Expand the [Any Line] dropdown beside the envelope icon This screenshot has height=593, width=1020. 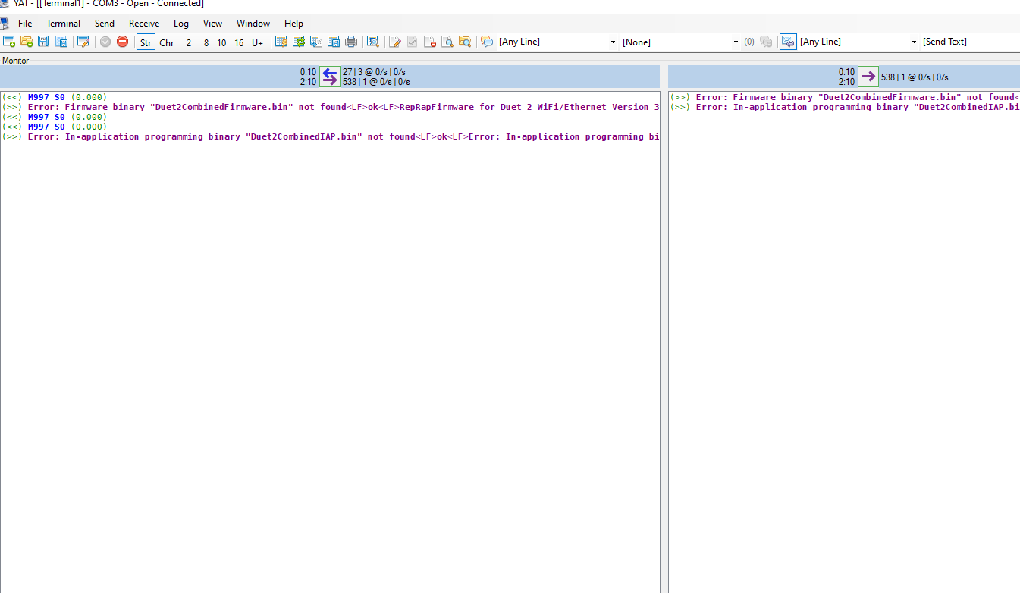click(x=914, y=42)
